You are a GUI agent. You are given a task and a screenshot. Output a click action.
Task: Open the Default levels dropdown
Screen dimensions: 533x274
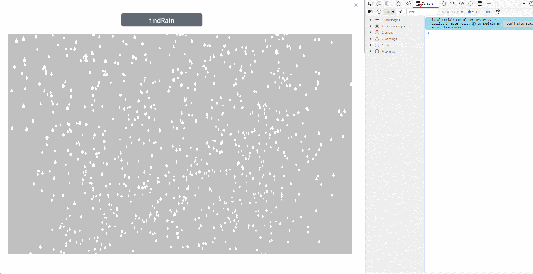click(452, 12)
